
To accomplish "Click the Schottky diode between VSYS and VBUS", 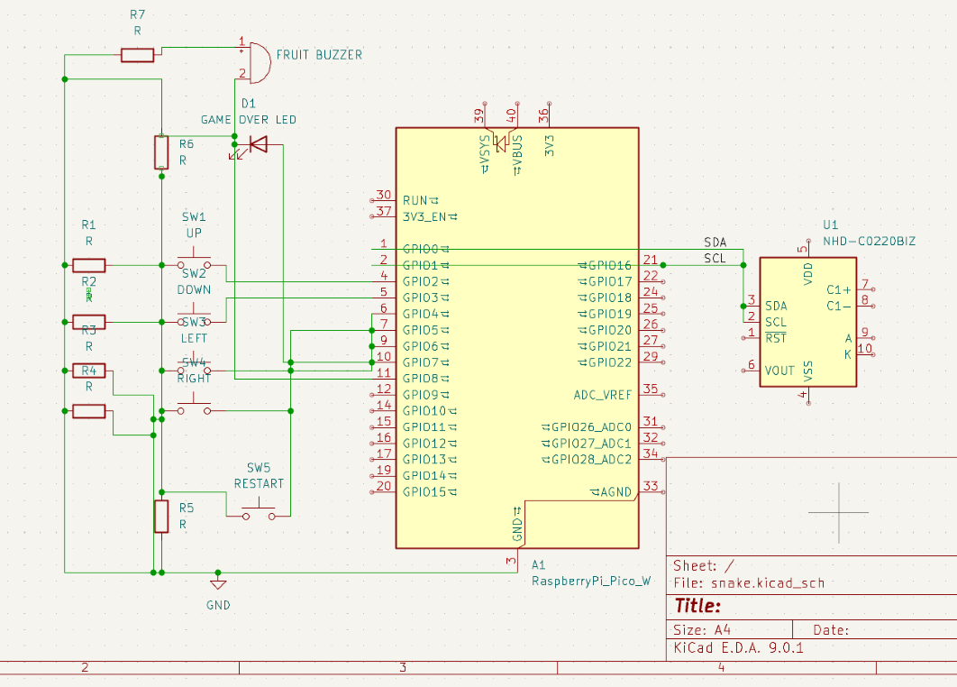I will [x=501, y=144].
